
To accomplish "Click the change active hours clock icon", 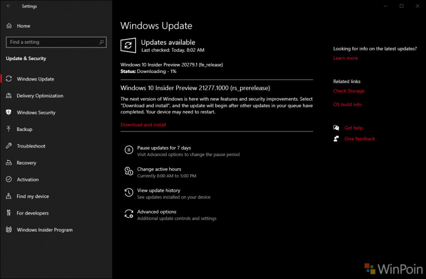I will click(x=129, y=171).
